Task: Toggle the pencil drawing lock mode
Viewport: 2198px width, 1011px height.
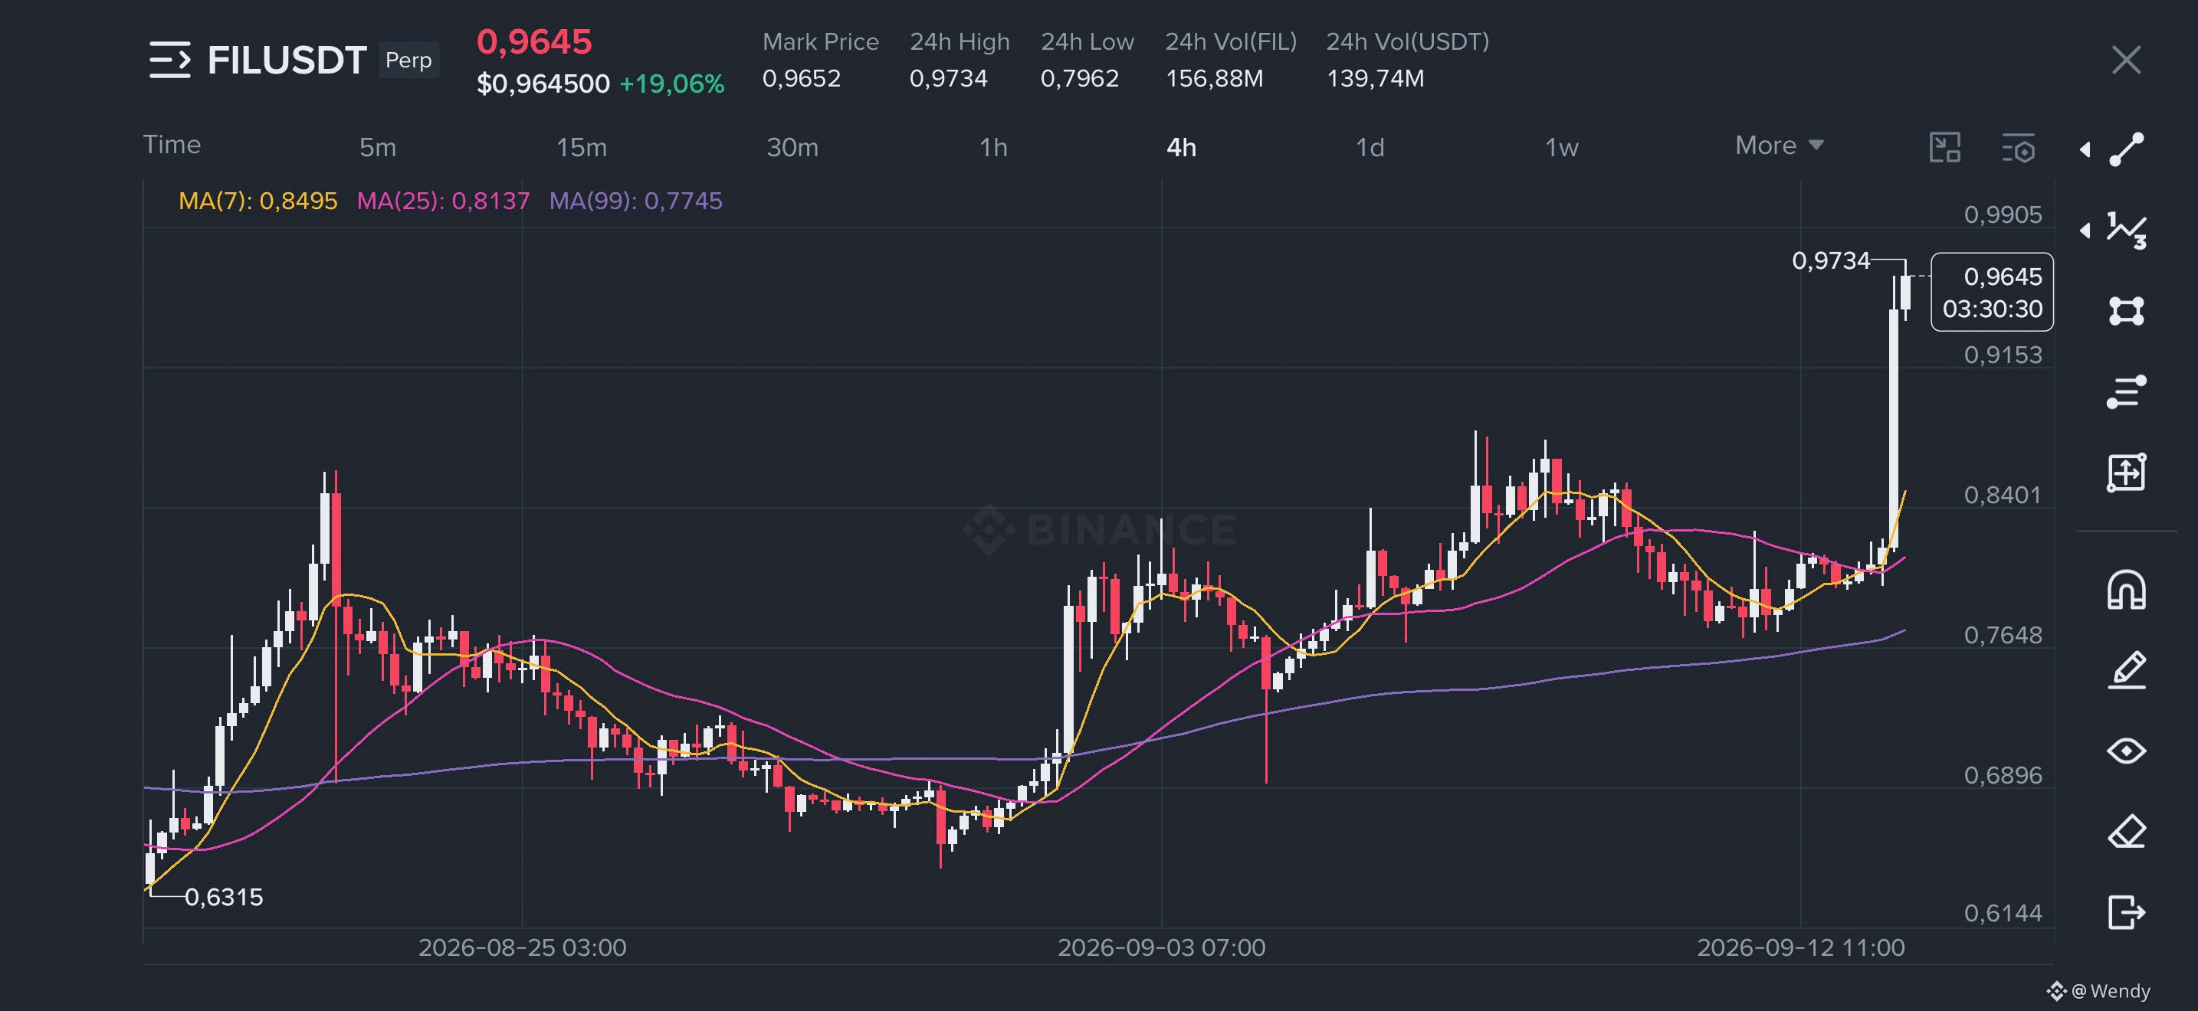Action: click(2126, 670)
